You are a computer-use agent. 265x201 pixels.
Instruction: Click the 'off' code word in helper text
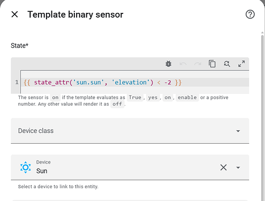[x=117, y=104]
